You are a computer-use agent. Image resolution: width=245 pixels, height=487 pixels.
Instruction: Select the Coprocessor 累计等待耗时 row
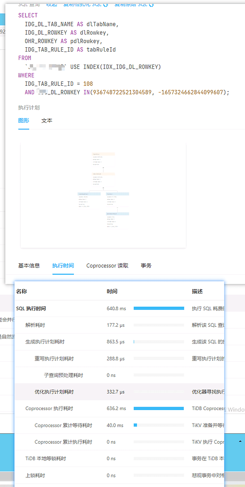tap(119, 426)
